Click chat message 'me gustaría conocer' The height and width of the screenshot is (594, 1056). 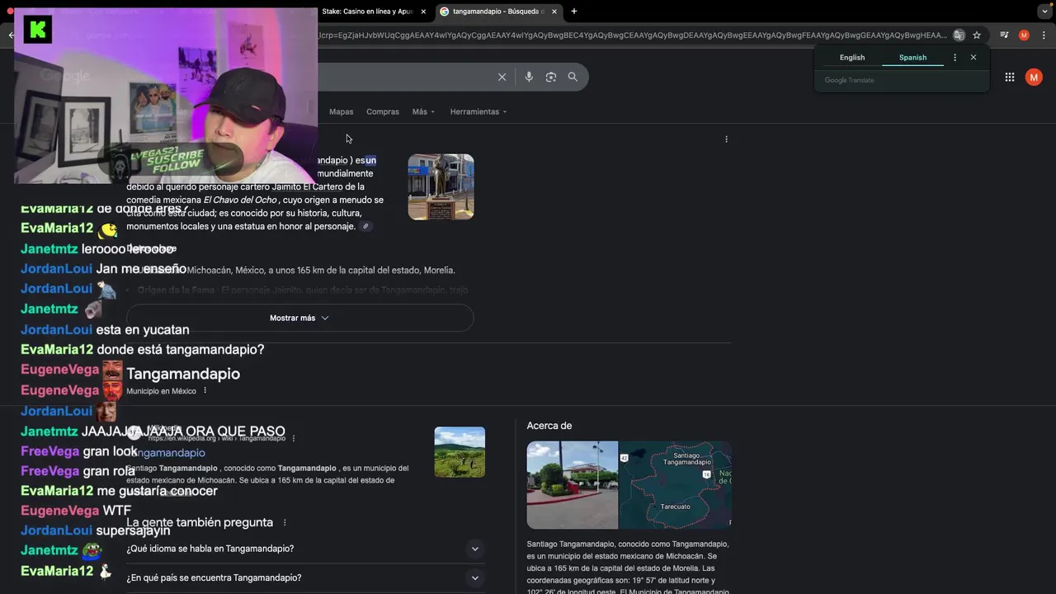click(157, 491)
